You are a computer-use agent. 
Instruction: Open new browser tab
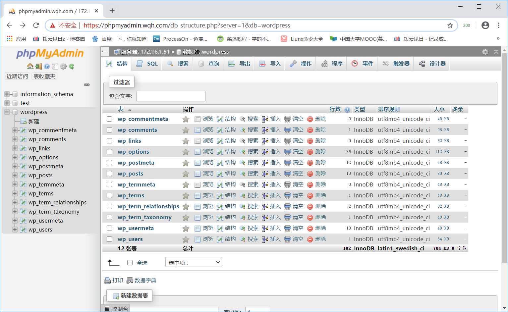coord(112,11)
